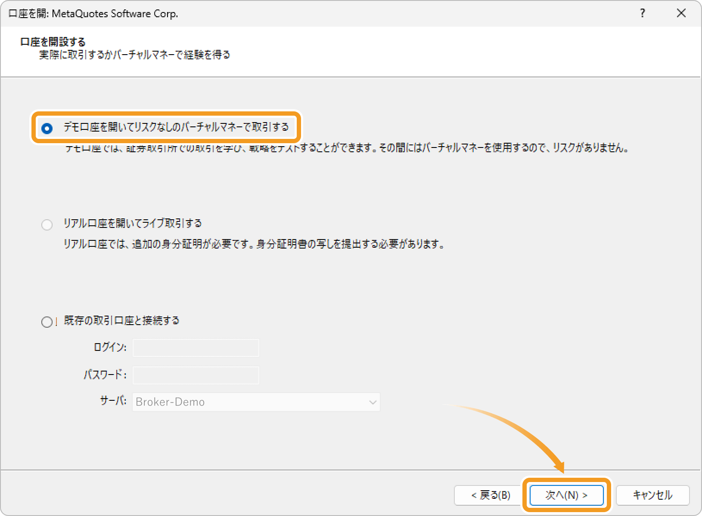Click the パスワード field label
Image resolution: width=702 pixels, height=516 pixels.
coord(105,375)
